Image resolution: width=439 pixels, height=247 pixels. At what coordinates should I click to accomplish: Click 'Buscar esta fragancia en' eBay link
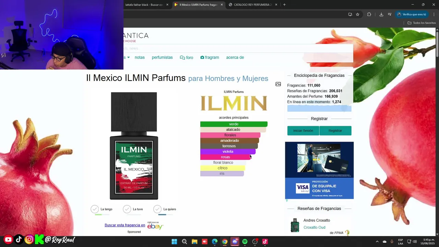tap(125, 225)
